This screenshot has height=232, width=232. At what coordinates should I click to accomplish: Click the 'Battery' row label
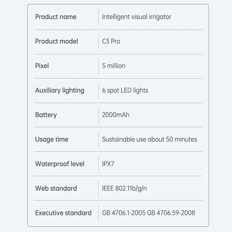[46, 115]
